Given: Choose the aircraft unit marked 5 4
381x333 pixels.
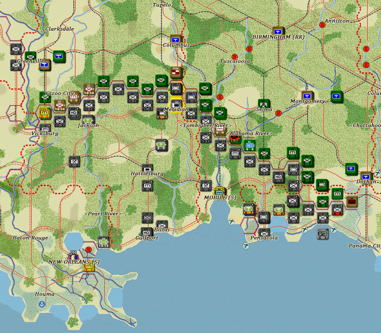Looking at the screenshot, I should 278,210.
